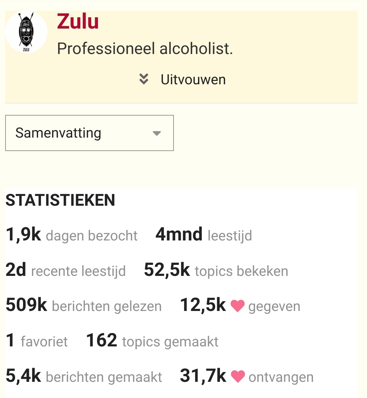Open the Zulu mask avatar picture
Image resolution: width=367 pixels, height=398 pixels.
pos(26,32)
